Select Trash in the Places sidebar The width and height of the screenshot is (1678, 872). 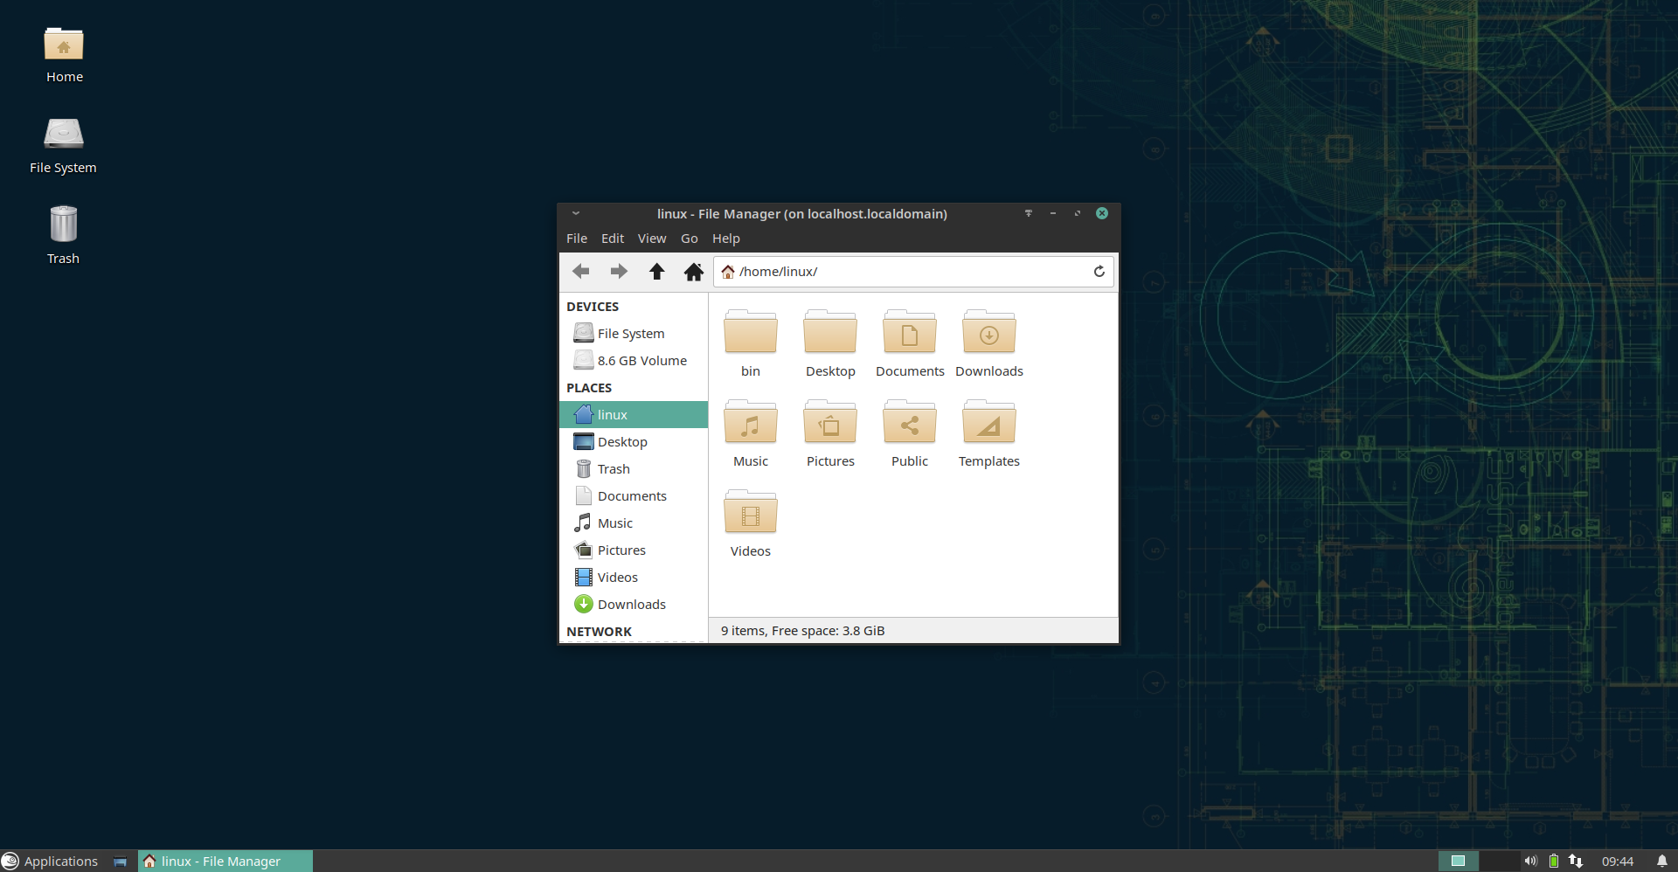(614, 469)
